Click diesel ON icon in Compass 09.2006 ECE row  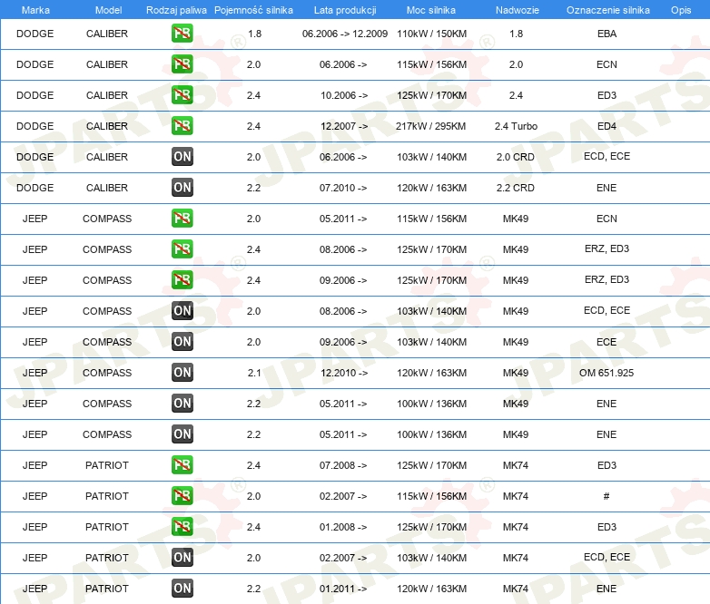point(182,342)
